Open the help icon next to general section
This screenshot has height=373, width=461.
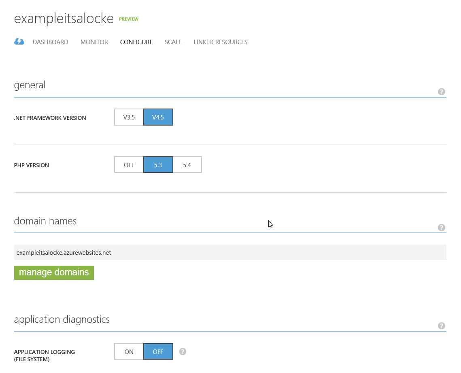point(442,92)
